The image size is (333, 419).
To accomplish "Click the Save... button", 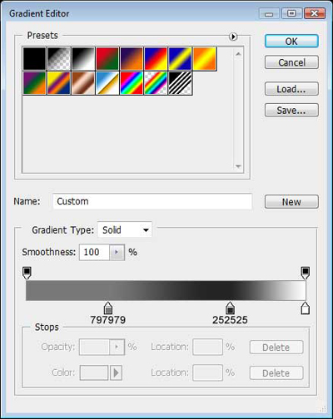I will point(291,111).
